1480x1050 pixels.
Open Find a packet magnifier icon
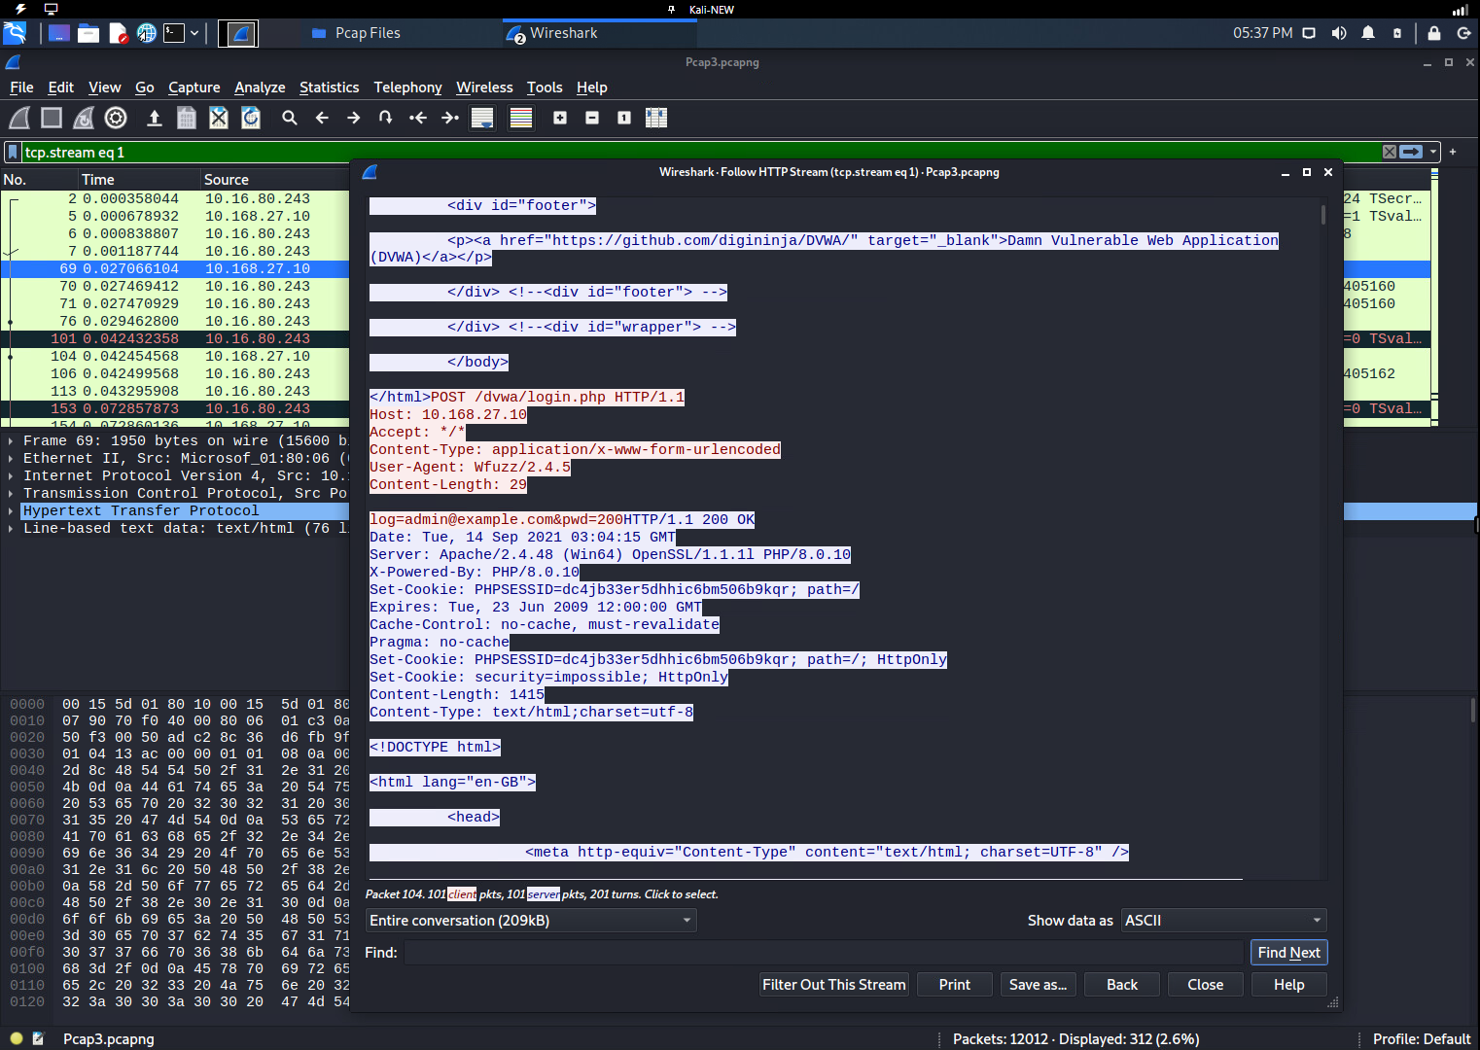[x=290, y=118]
